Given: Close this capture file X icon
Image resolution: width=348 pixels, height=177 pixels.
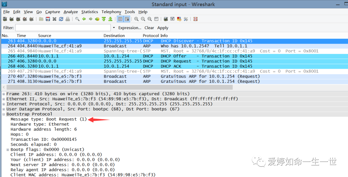Looking at the screenshot, I should tap(54, 19).
